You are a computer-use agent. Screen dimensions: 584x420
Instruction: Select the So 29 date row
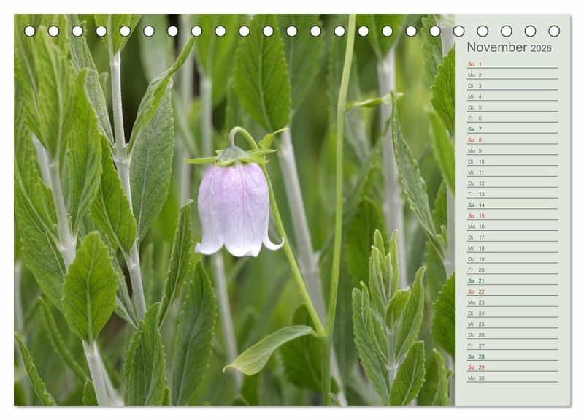click(512, 367)
